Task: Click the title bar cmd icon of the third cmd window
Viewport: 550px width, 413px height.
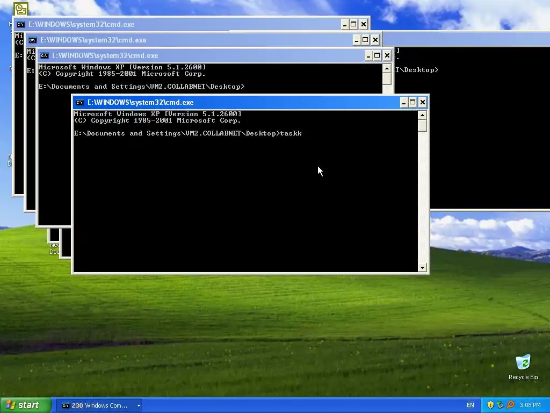Action: click(44, 55)
